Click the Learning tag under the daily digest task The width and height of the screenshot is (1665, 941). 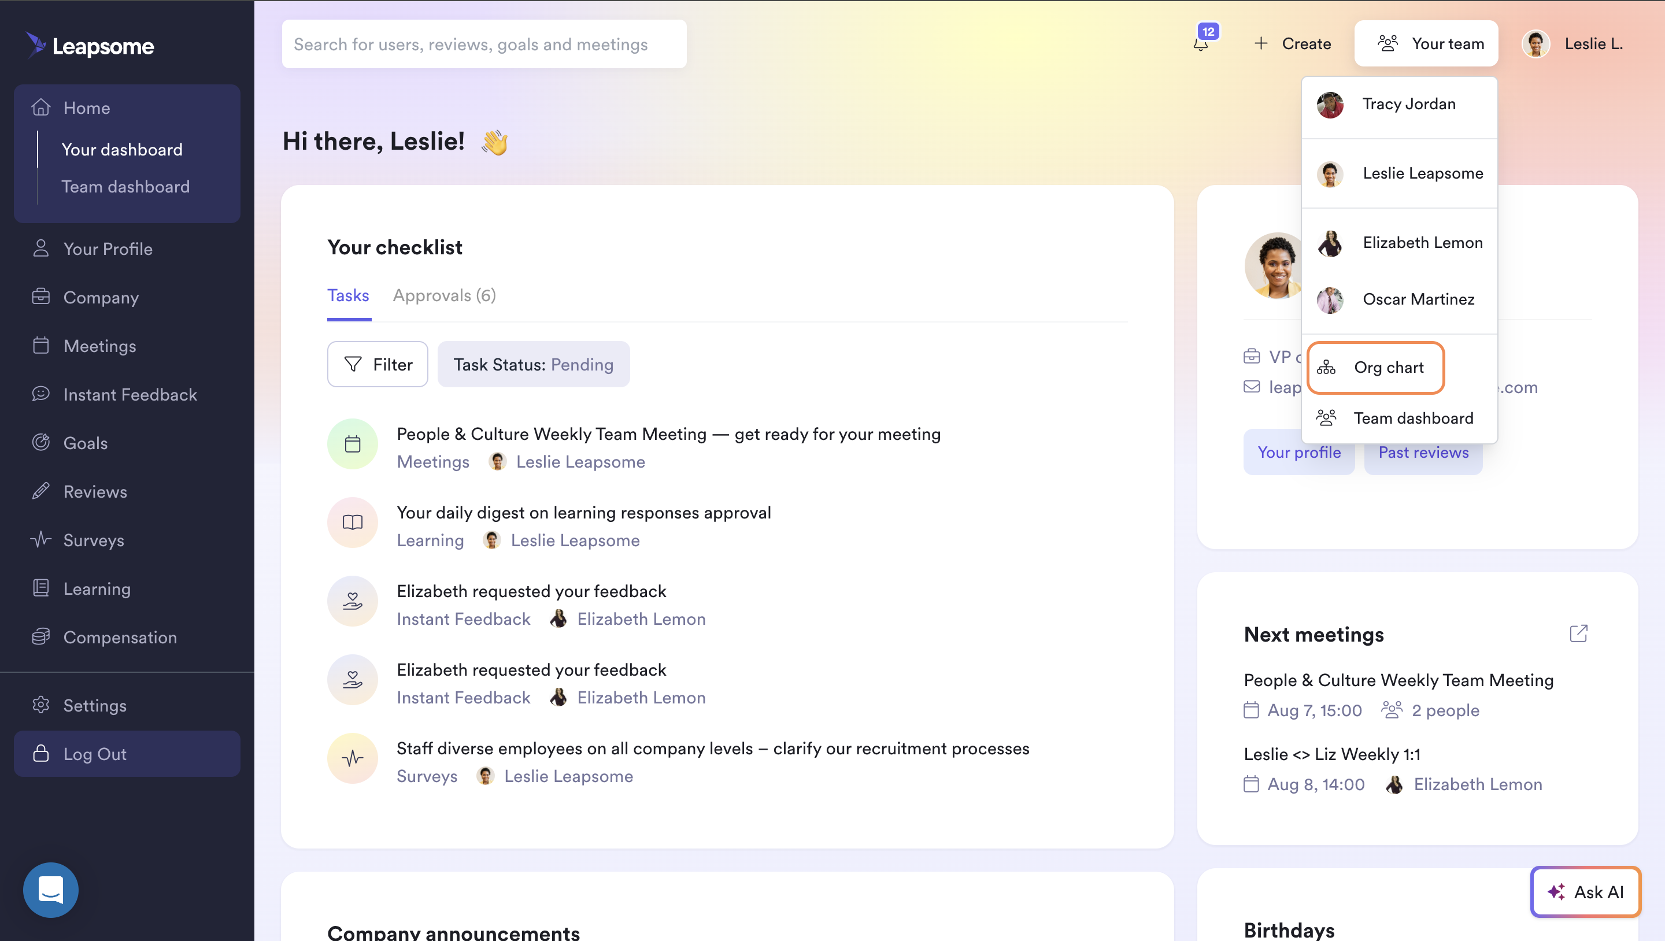pos(431,540)
